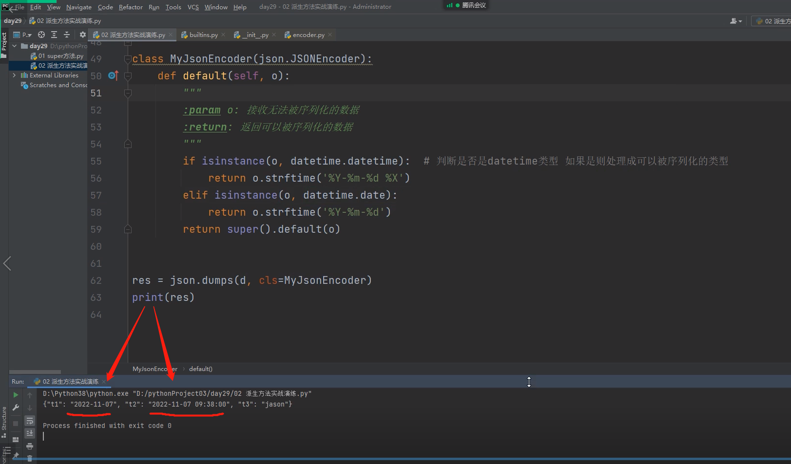Viewport: 791px width, 464px height.
Task: Open the Window menu
Action: (x=216, y=7)
